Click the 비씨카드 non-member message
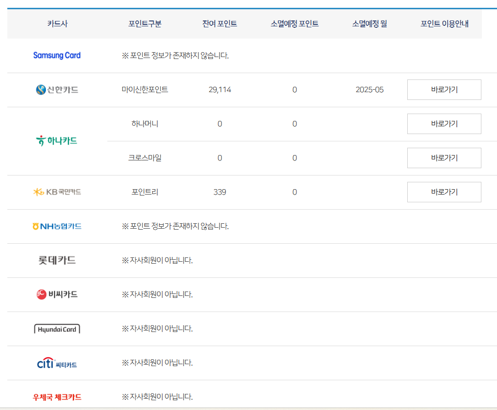Image resolution: width=497 pixels, height=410 pixels. (157, 294)
